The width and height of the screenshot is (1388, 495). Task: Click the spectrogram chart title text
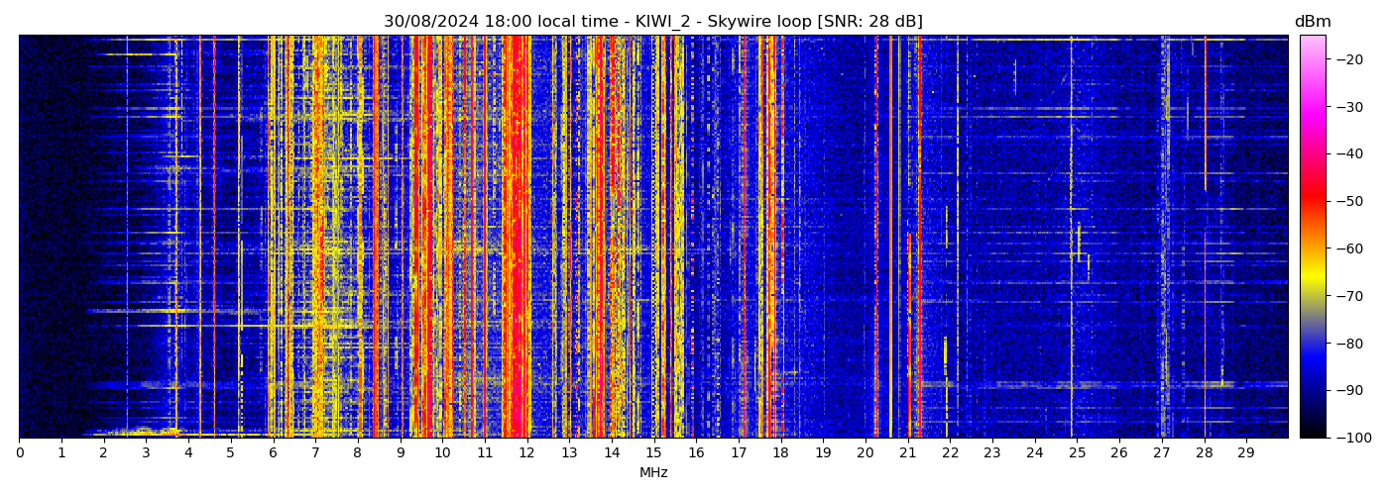tap(652, 22)
